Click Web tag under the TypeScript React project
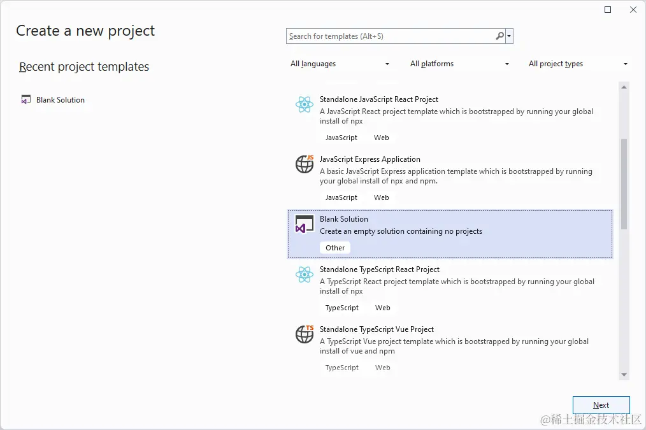646x430 pixels. coord(383,308)
